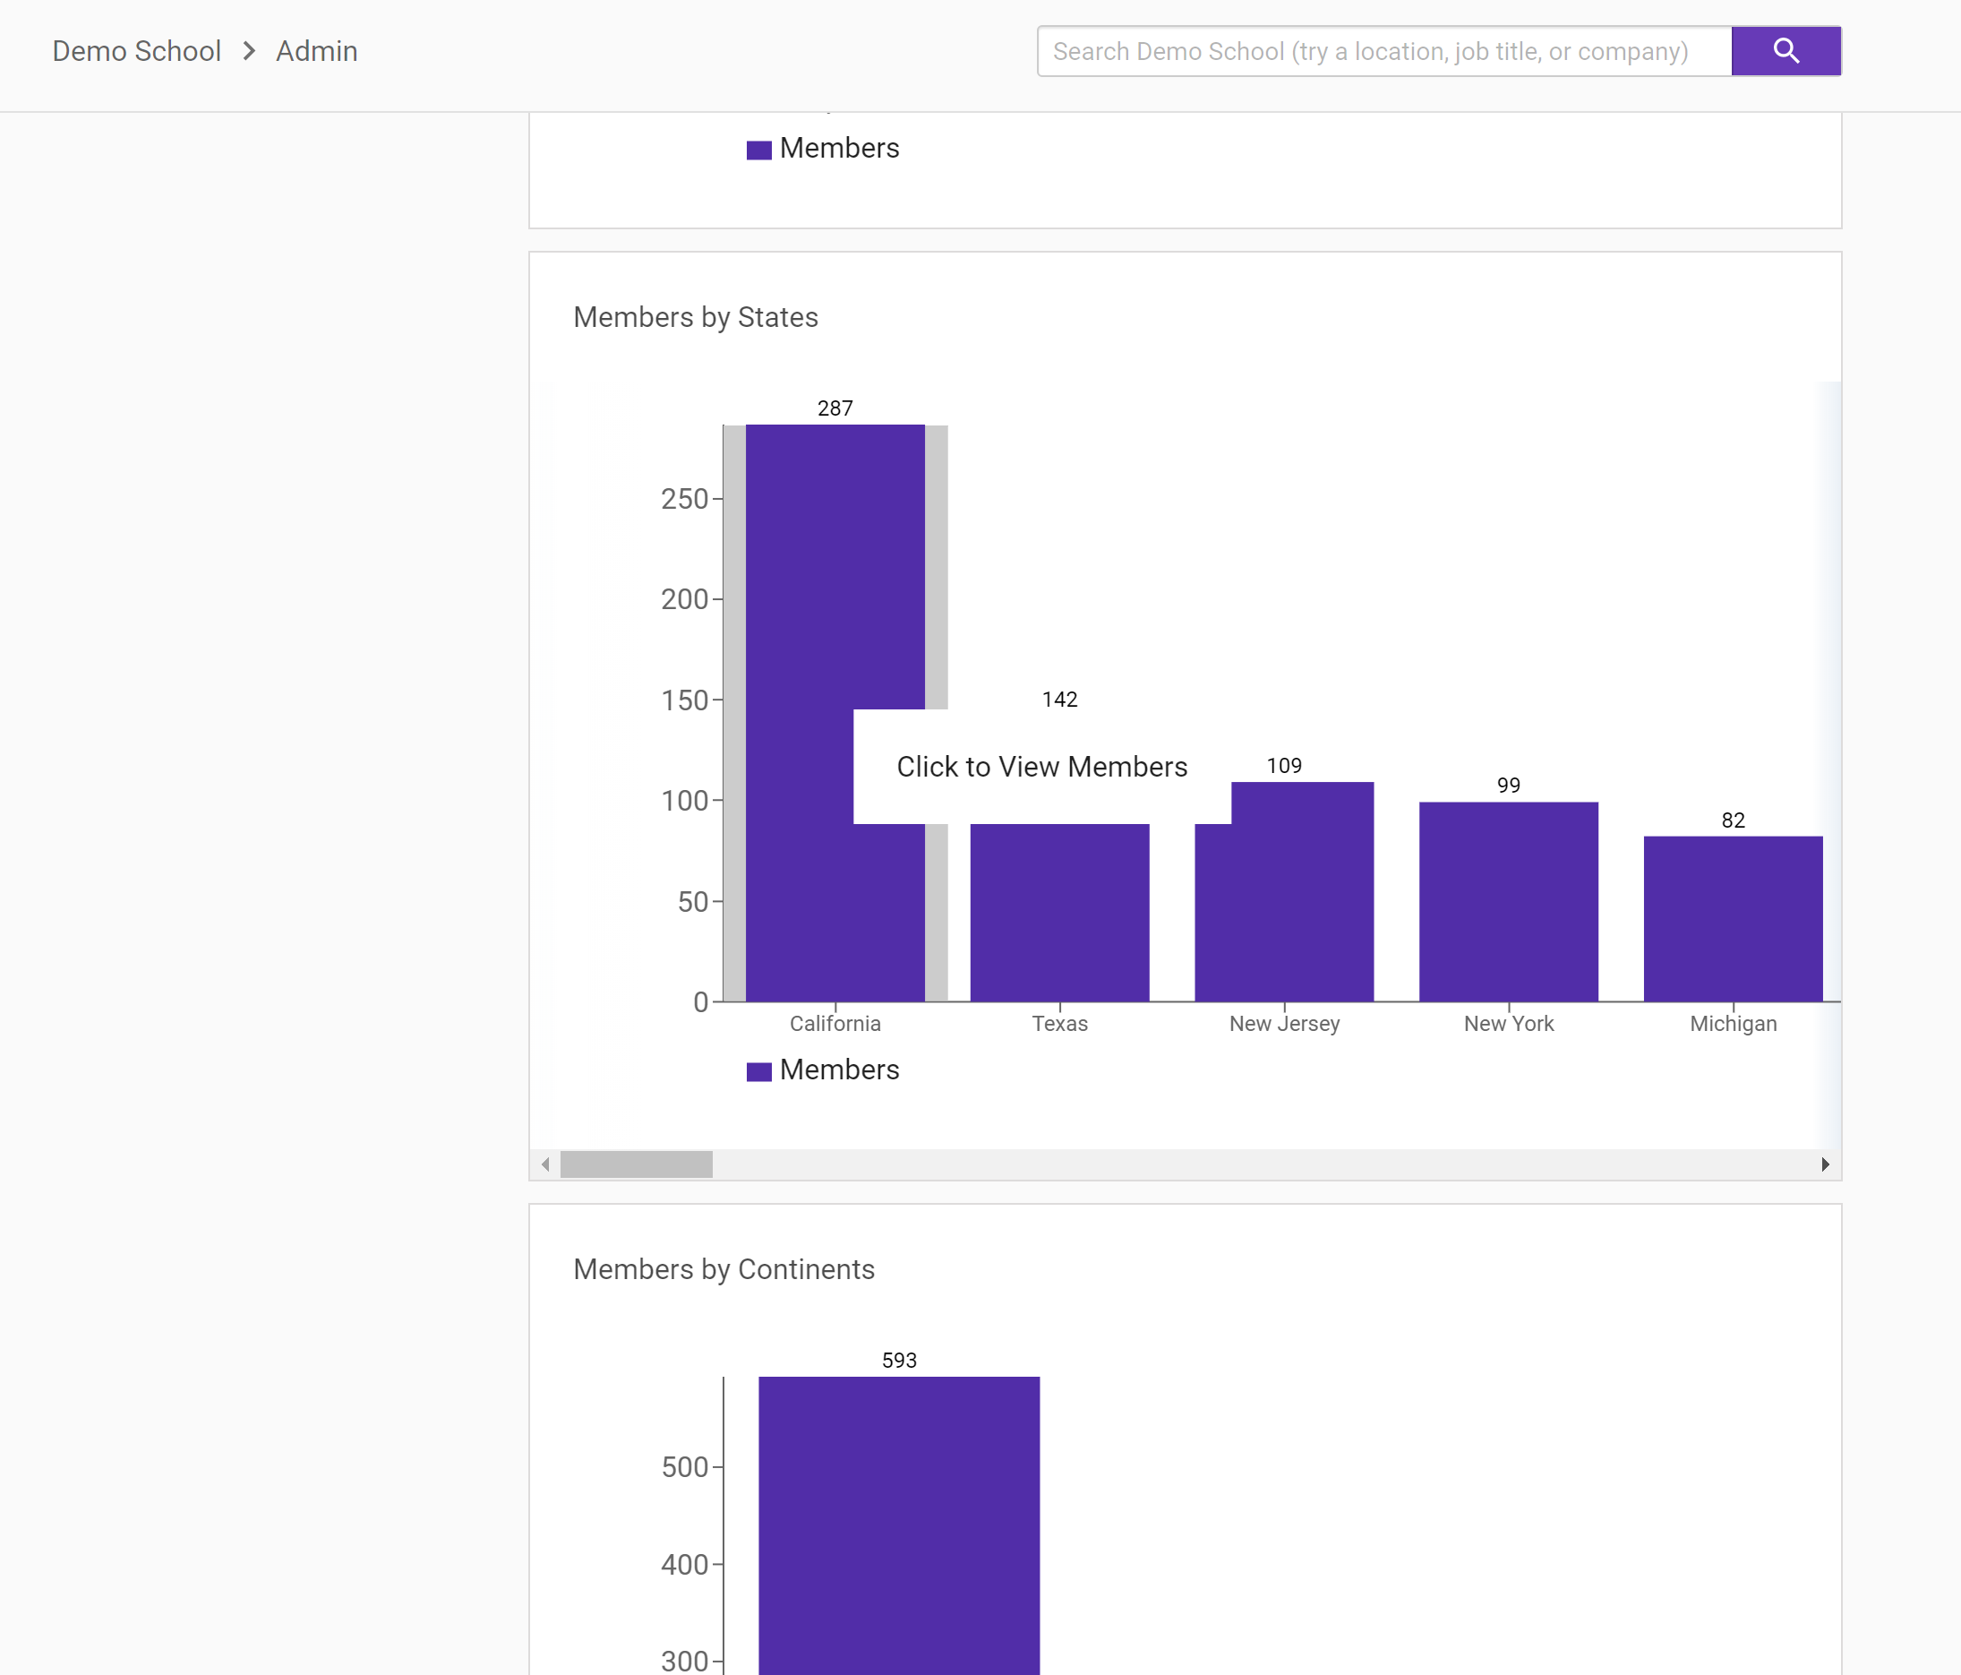Click the 593 bar in Continents chart
The width and height of the screenshot is (1961, 1675).
[898, 1524]
